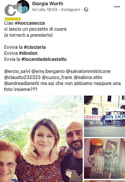Open the large selfie photo with mountains

click(41, 139)
